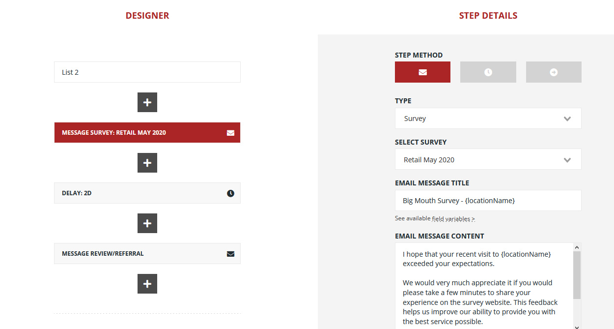Image resolution: width=614 pixels, height=329 pixels.
Task: Select the Delay: 2D step
Action: pyautogui.click(x=138, y=193)
